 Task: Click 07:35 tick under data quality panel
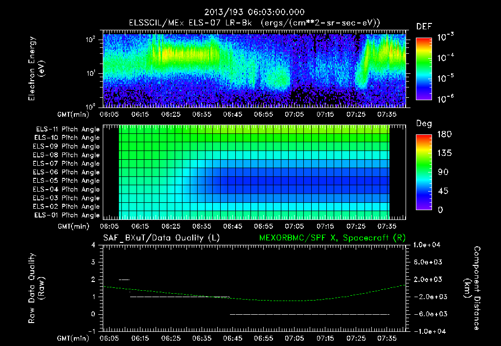click(387, 338)
